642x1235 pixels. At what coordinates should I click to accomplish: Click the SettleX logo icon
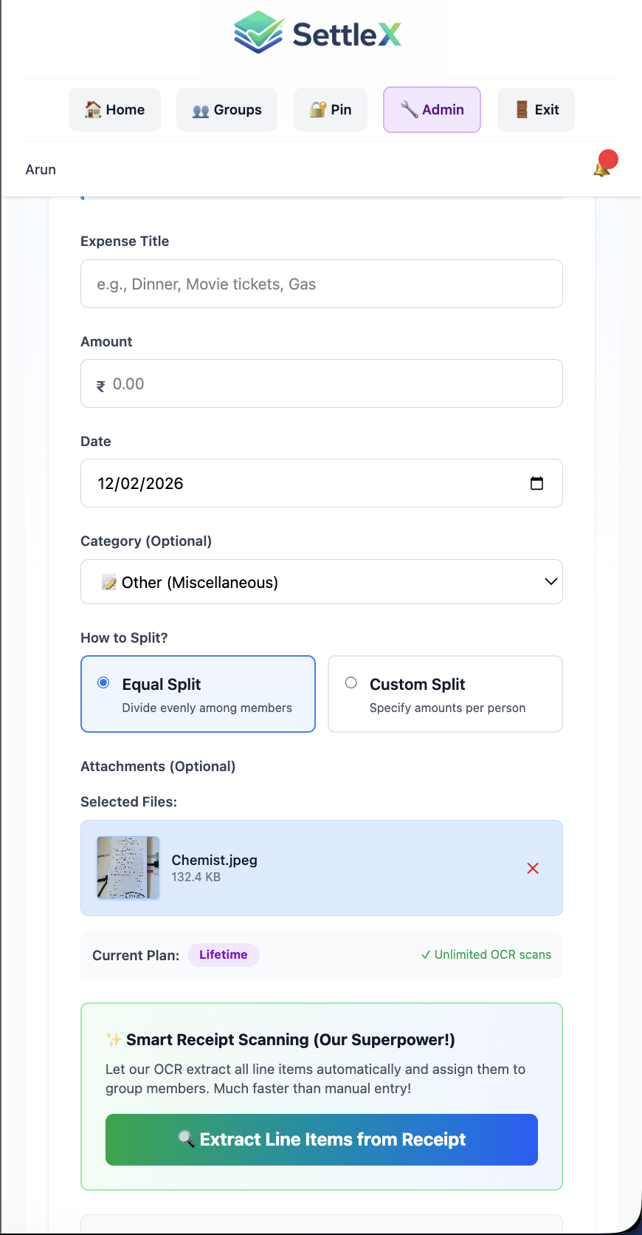(x=259, y=33)
